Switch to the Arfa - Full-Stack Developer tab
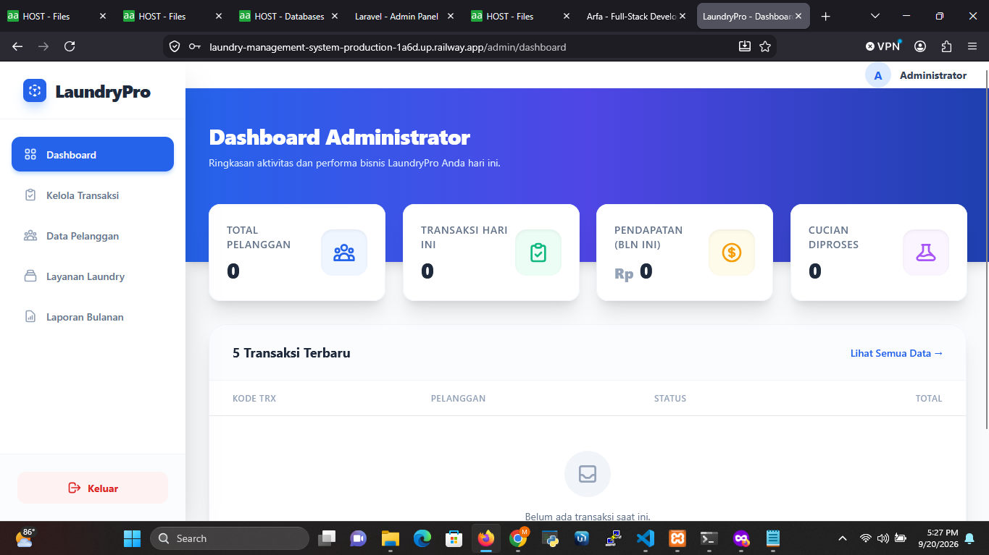 pyautogui.click(x=636, y=16)
